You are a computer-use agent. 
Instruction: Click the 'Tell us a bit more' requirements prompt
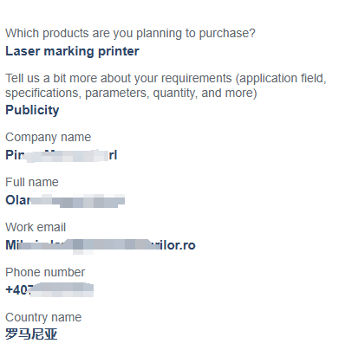coord(166,78)
